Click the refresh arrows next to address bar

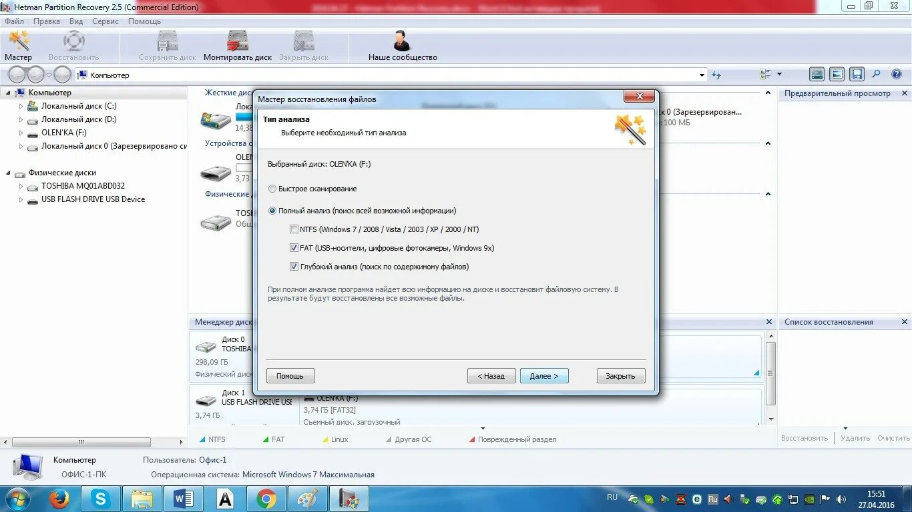coord(716,75)
